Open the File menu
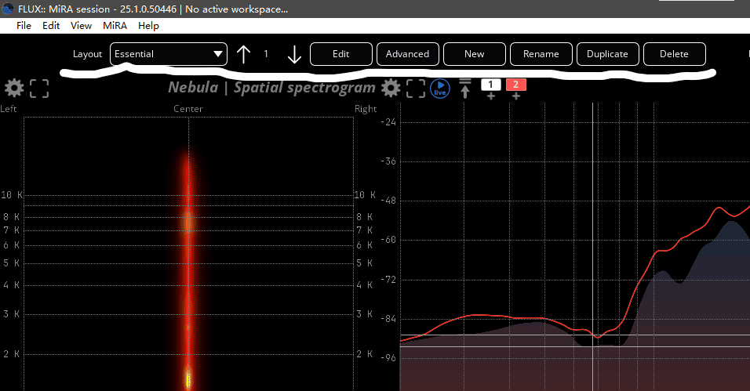The height and width of the screenshot is (391, 750). 24,26
